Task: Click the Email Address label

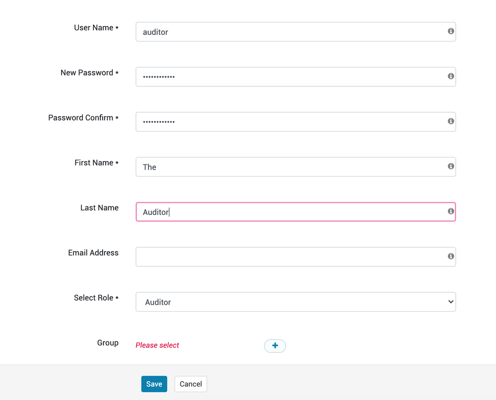Action: (93, 253)
